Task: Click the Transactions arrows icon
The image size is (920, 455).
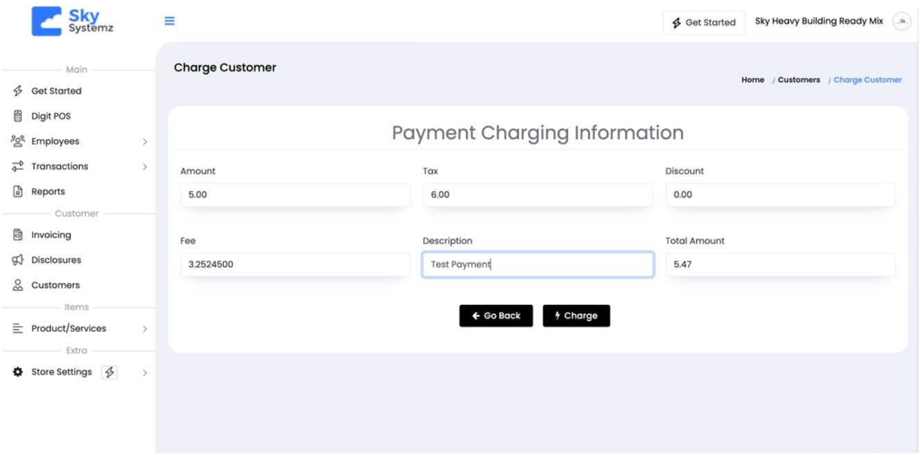Action: point(18,167)
